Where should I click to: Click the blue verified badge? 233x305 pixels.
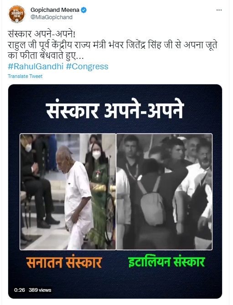83,10
